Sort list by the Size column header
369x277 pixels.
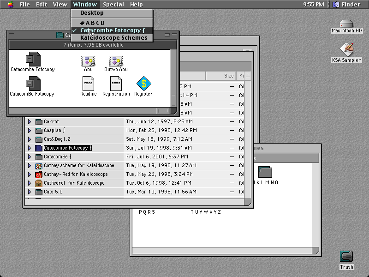tap(221, 76)
